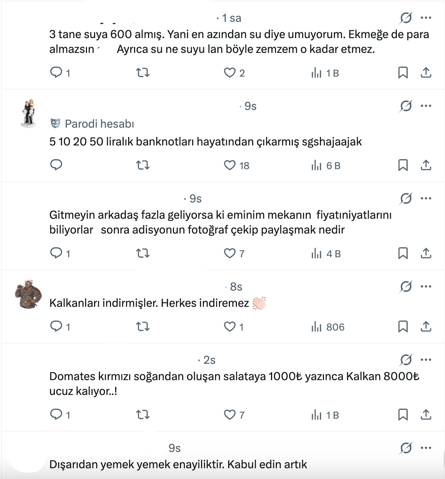Open more options for the banknotes tweet
The height and width of the screenshot is (479, 445).
point(426,106)
